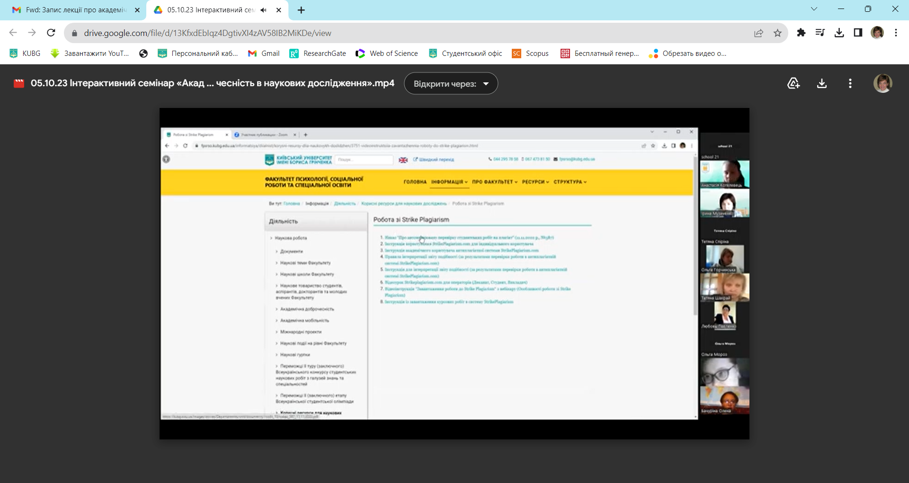Toggle the browser side panel
The width and height of the screenshot is (909, 483).
coord(858,33)
